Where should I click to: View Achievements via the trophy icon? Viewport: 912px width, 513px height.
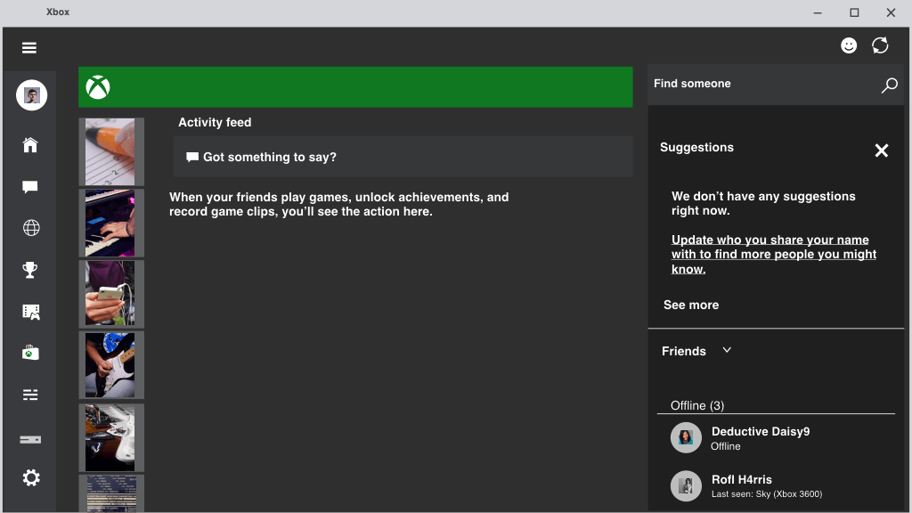click(30, 270)
